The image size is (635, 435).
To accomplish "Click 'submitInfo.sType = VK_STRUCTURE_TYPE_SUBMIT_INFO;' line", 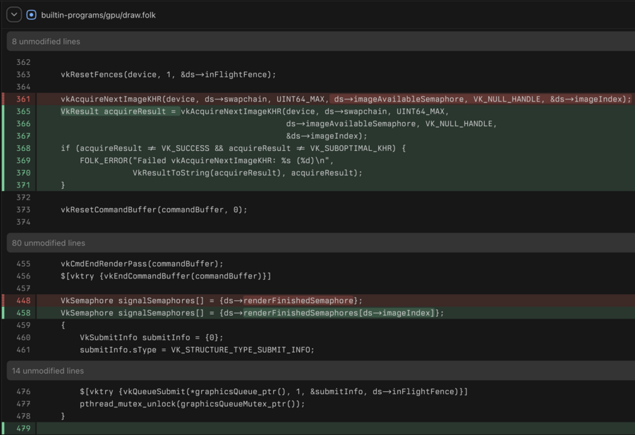I will 197,350.
